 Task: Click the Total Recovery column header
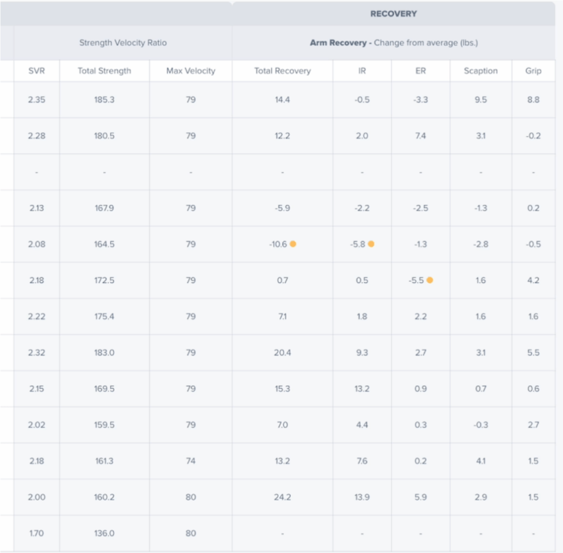tap(282, 71)
